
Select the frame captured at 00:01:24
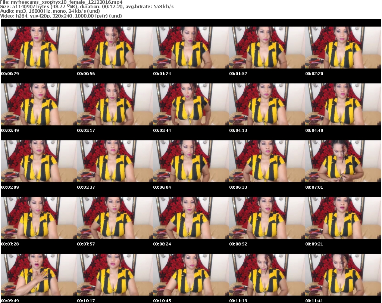tap(191, 47)
